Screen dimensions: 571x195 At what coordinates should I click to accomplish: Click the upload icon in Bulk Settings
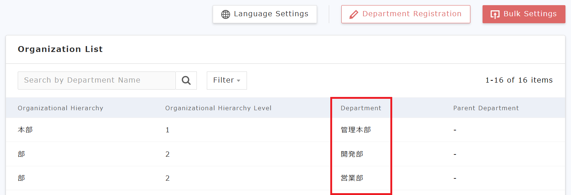tap(495, 14)
